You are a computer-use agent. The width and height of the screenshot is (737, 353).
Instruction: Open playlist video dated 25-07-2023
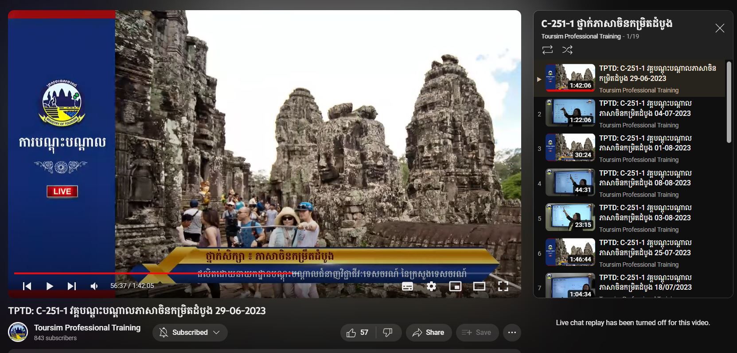(629, 253)
